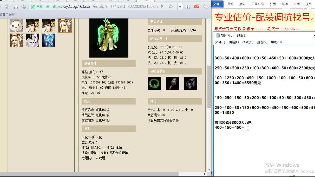Open the Word 页面布局 ribbon tab
This screenshot has width=315, height=177.
click(x=258, y=4)
